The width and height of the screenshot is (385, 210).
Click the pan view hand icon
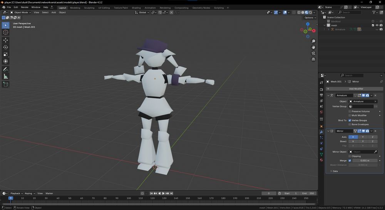[313, 47]
